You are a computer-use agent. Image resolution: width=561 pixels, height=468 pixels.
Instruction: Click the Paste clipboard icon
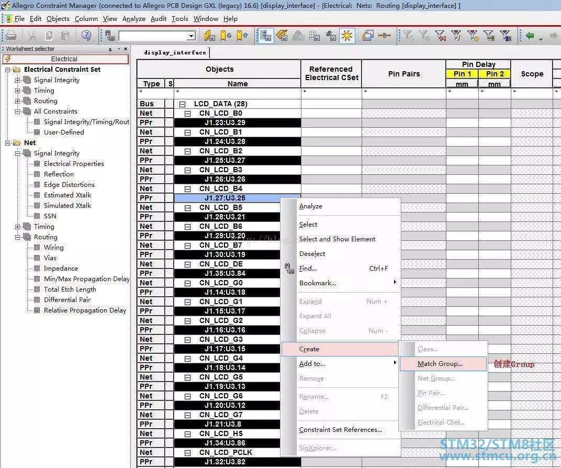65,36
